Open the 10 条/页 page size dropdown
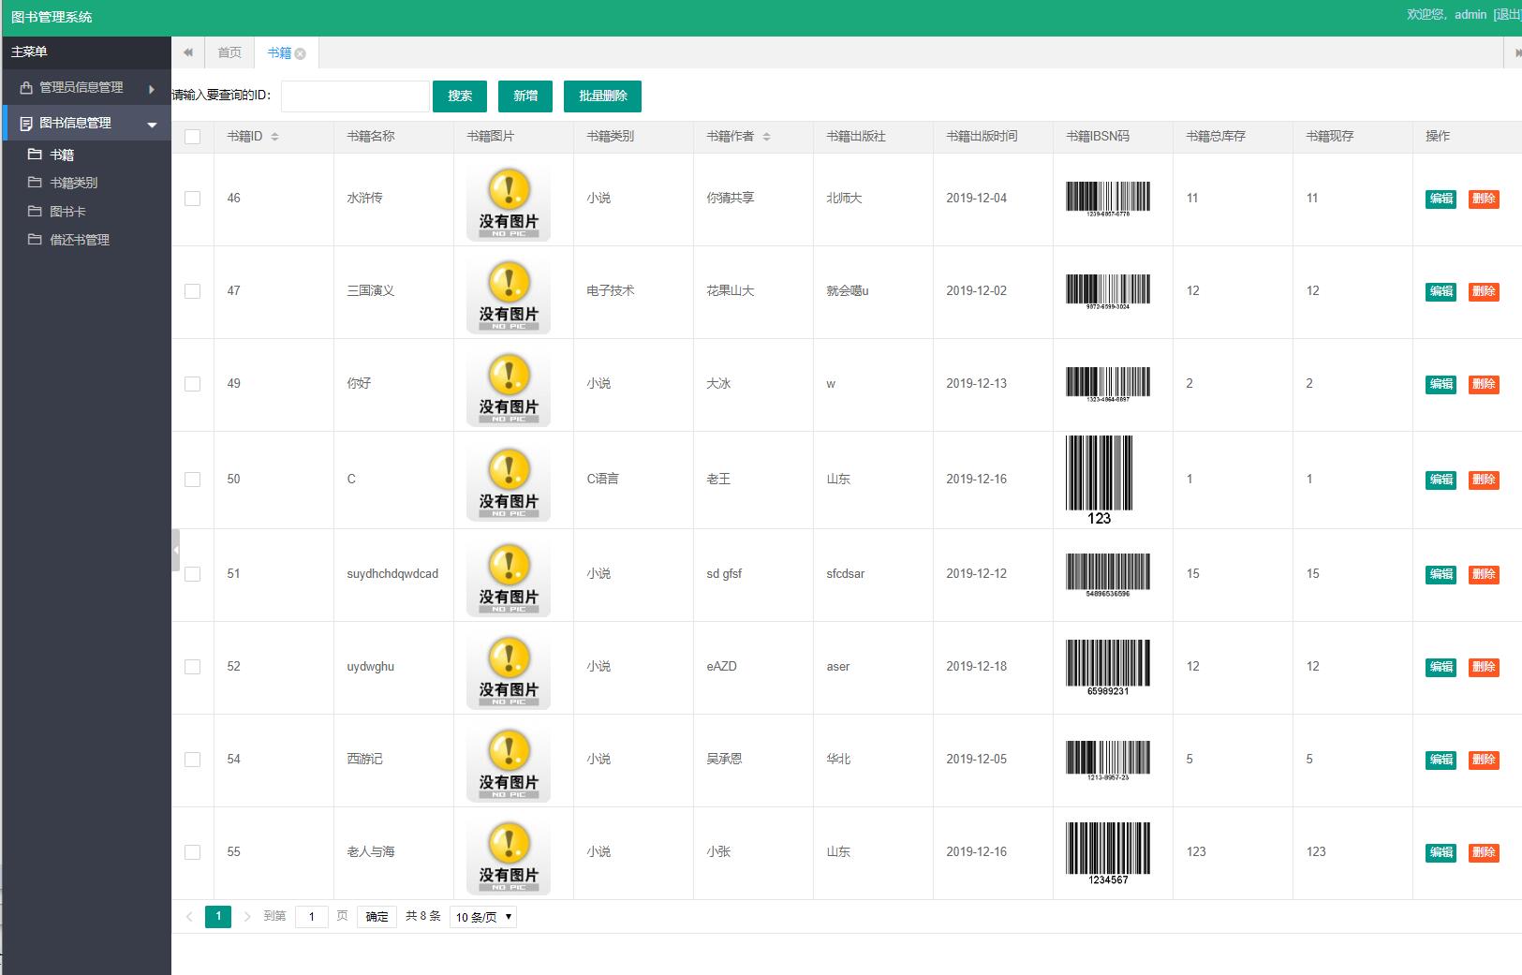This screenshot has width=1522, height=975. click(x=483, y=917)
